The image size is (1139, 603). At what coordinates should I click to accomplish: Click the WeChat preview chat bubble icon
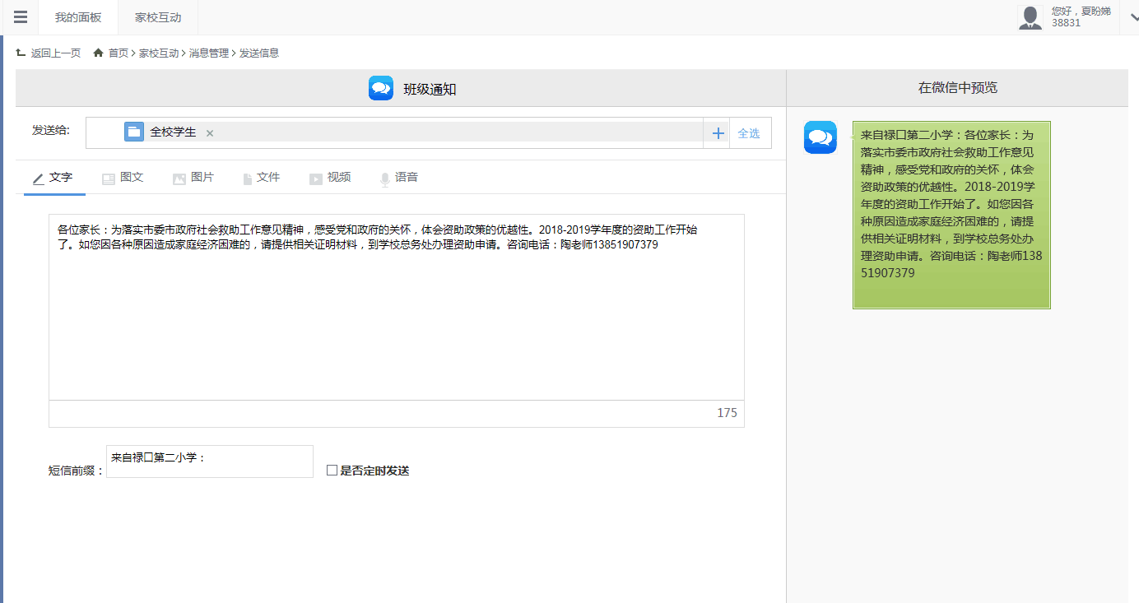(821, 137)
